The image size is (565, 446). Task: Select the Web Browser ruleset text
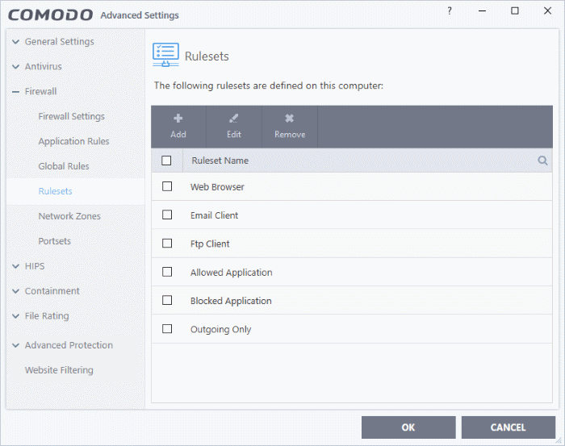(x=217, y=187)
